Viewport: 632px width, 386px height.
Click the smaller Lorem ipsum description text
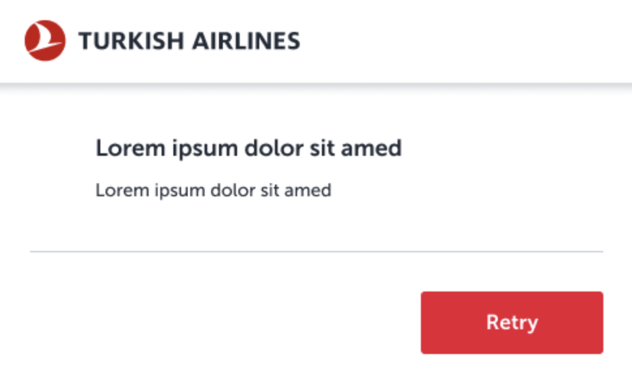click(x=213, y=190)
